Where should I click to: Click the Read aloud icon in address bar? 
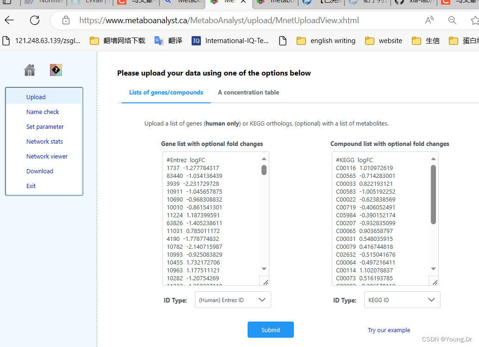429,20
